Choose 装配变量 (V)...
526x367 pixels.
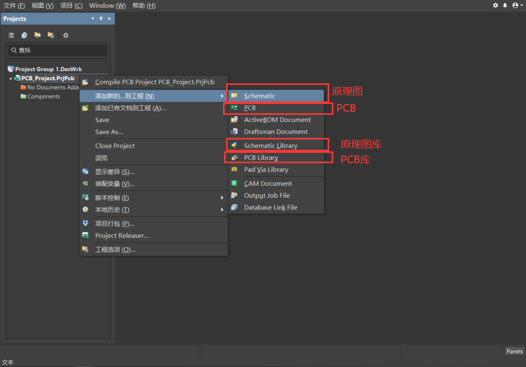(154, 184)
